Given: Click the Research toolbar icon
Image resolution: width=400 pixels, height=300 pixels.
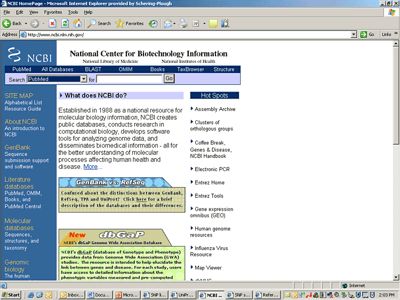Looking at the screenshot, I should [x=225, y=23].
